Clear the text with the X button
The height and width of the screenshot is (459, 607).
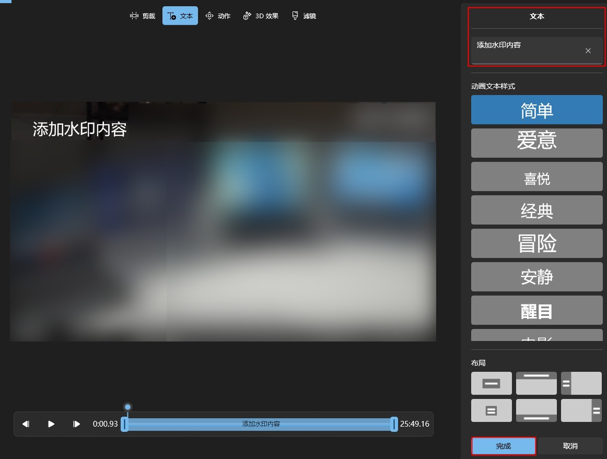click(588, 51)
